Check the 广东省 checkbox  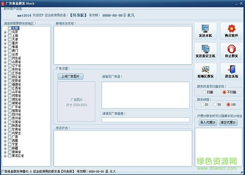pos(10,107)
